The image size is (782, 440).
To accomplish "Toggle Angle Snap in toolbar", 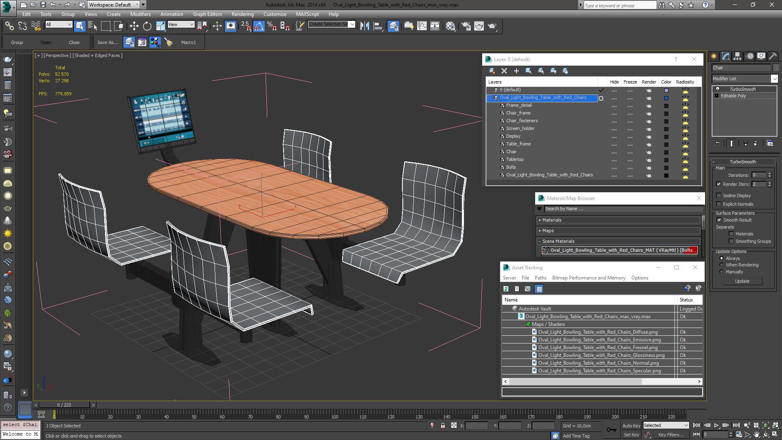I will (x=259, y=26).
